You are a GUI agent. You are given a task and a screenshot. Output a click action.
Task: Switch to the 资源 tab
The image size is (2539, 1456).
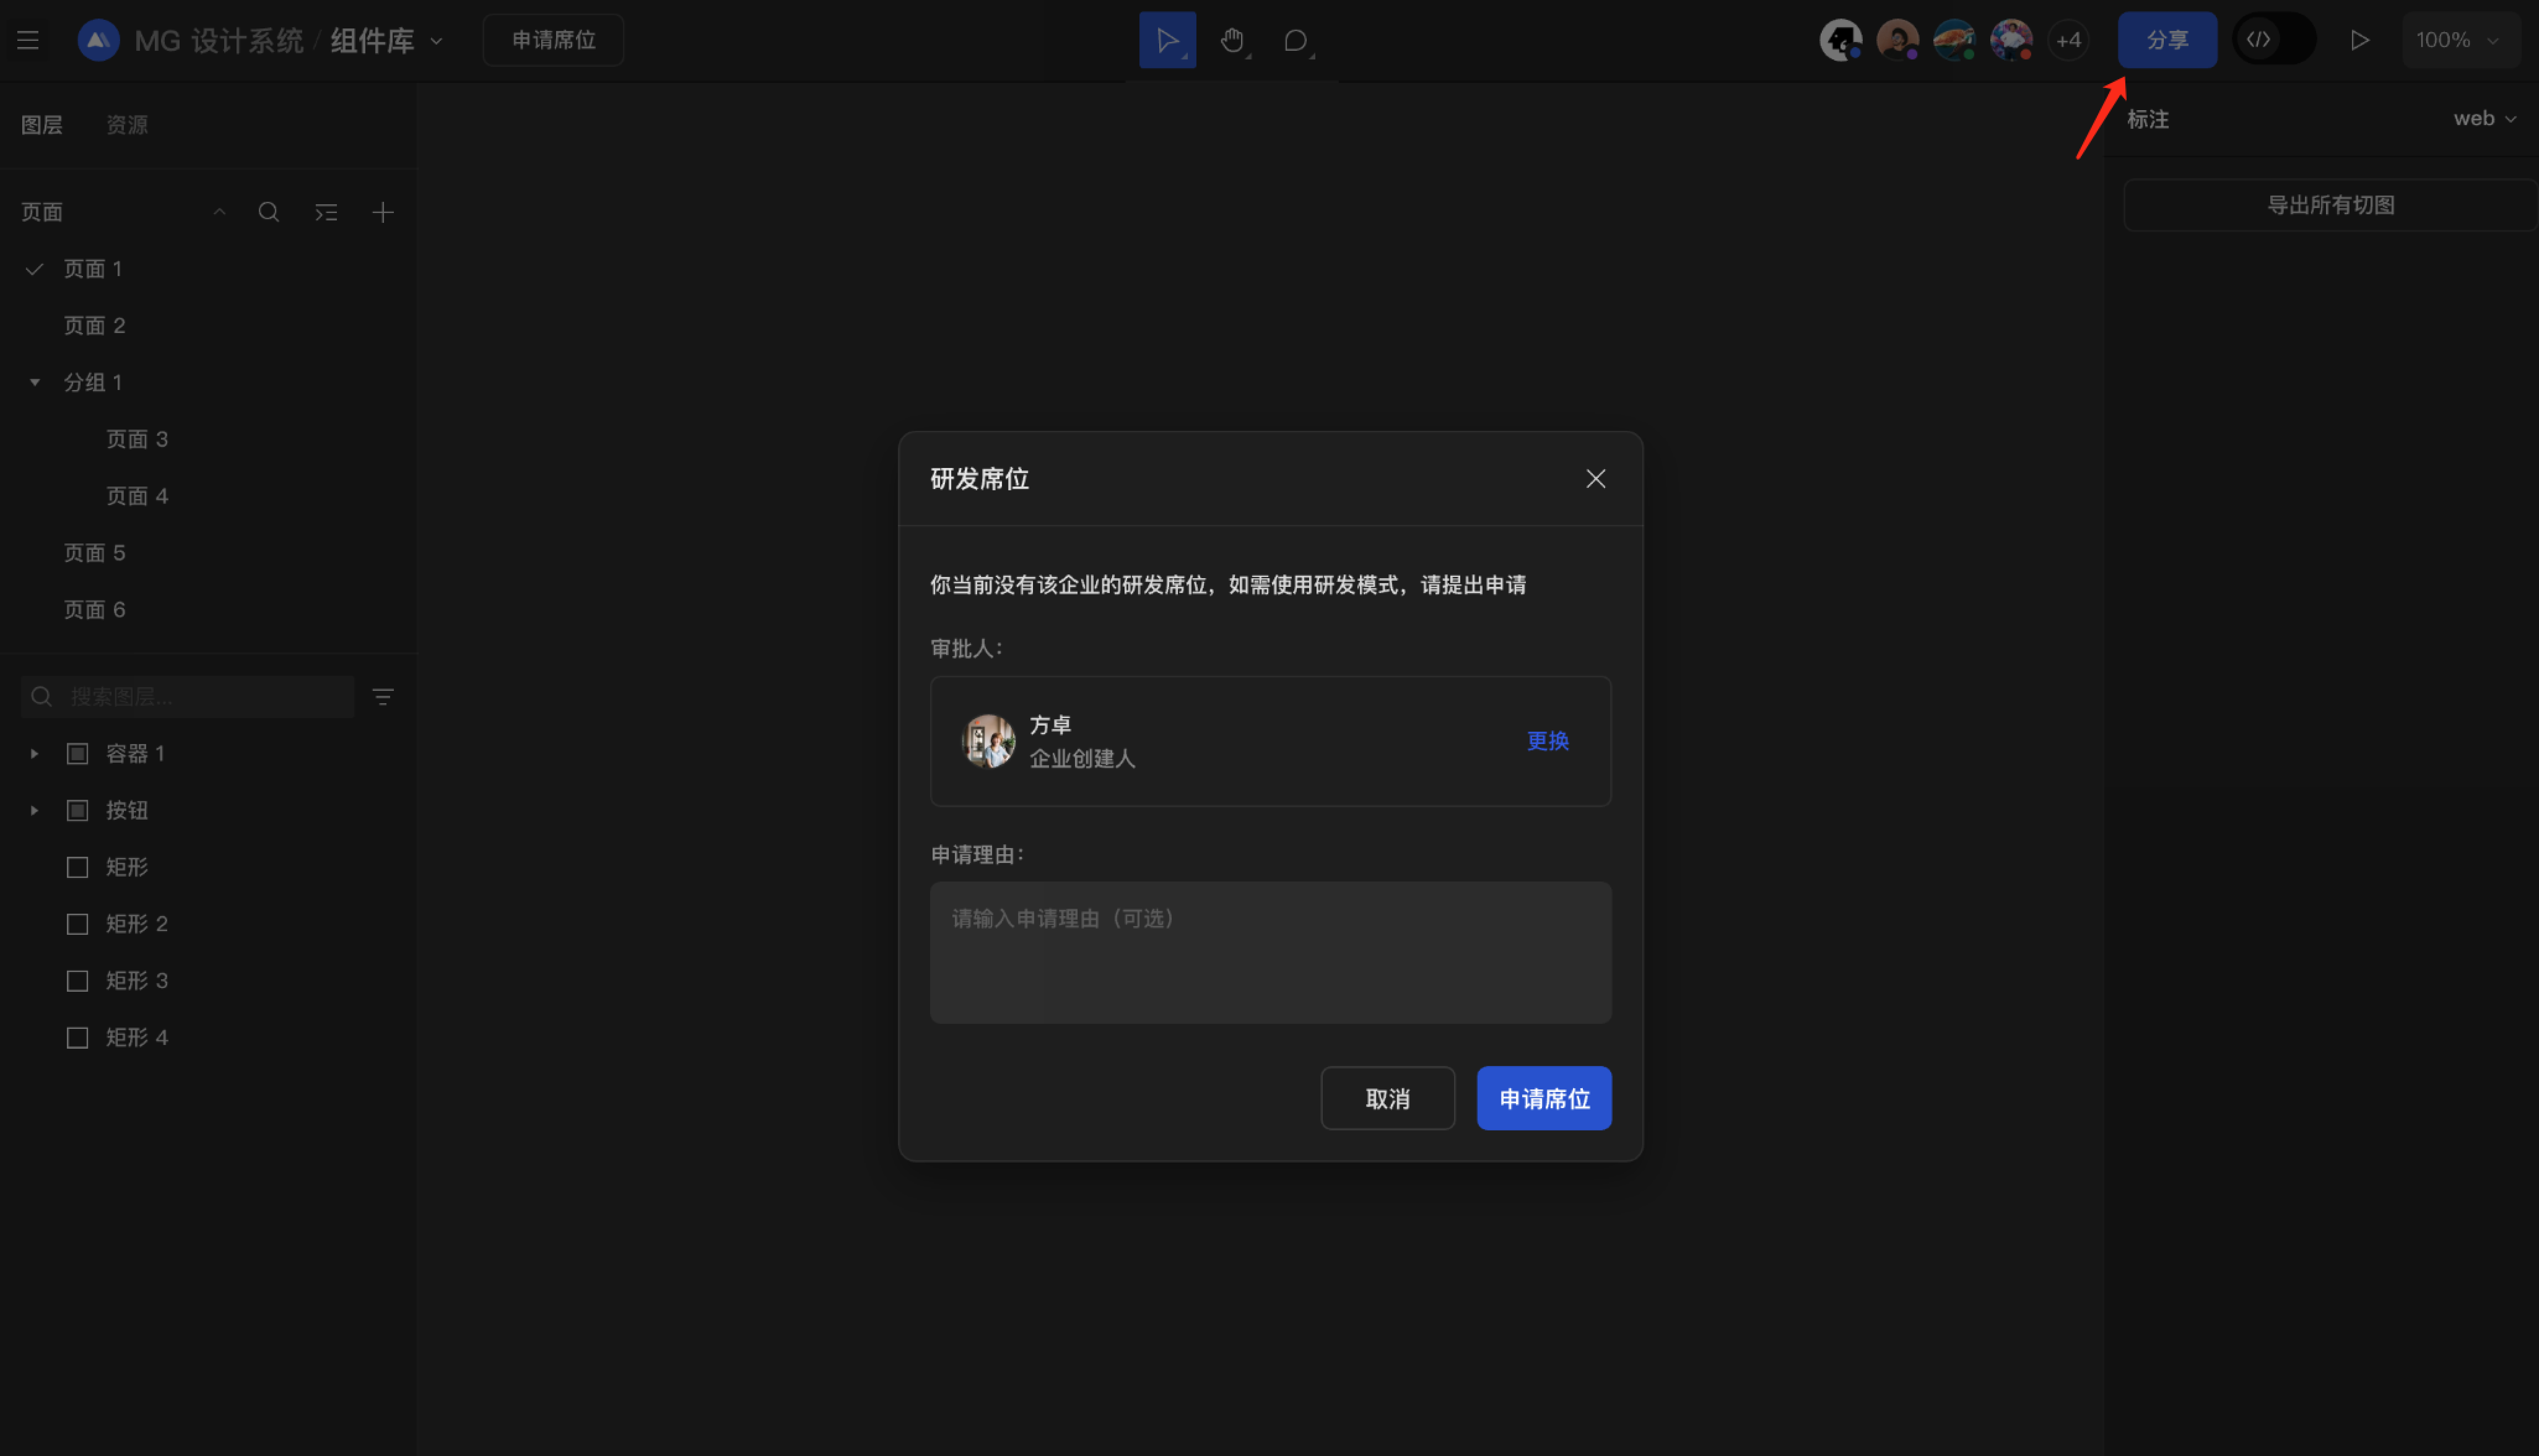(x=127, y=125)
